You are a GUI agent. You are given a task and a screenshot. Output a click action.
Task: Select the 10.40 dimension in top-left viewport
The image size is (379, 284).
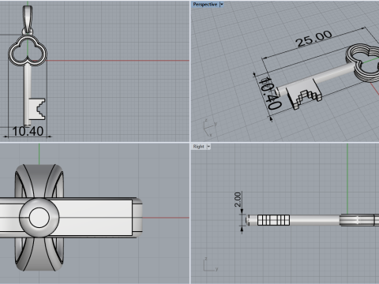(x=28, y=131)
